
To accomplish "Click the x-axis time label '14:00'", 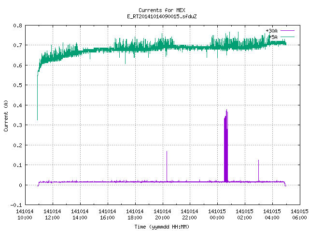I will tap(80, 218).
